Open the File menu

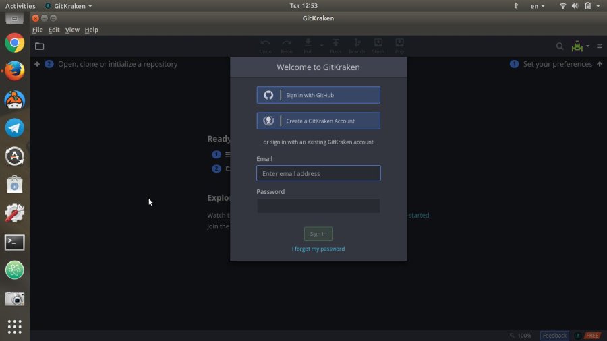pyautogui.click(x=38, y=30)
